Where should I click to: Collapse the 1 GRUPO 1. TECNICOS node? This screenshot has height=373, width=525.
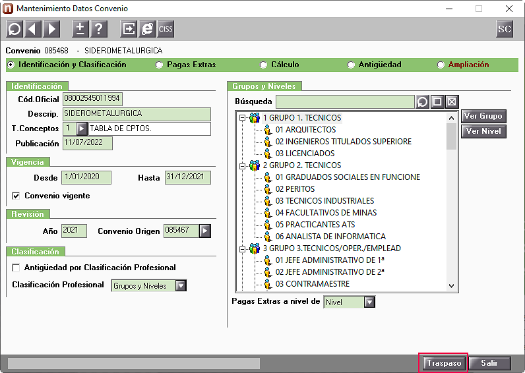pyautogui.click(x=242, y=118)
